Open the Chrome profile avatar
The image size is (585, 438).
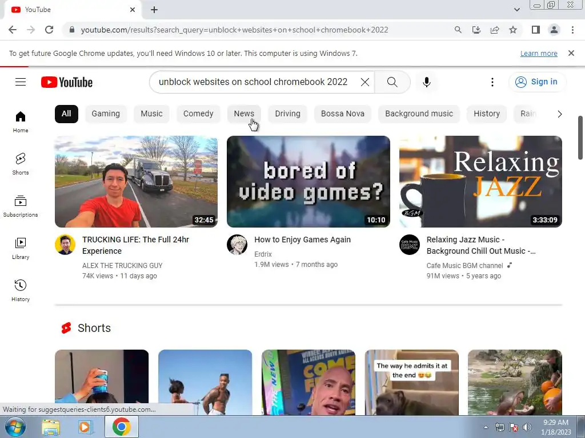554,30
